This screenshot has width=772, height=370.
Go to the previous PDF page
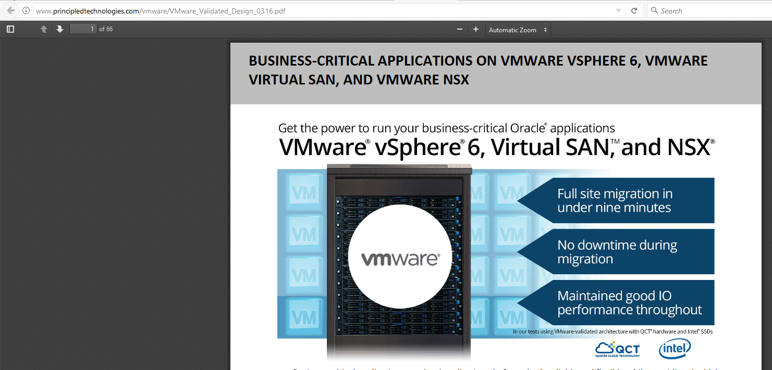point(44,29)
